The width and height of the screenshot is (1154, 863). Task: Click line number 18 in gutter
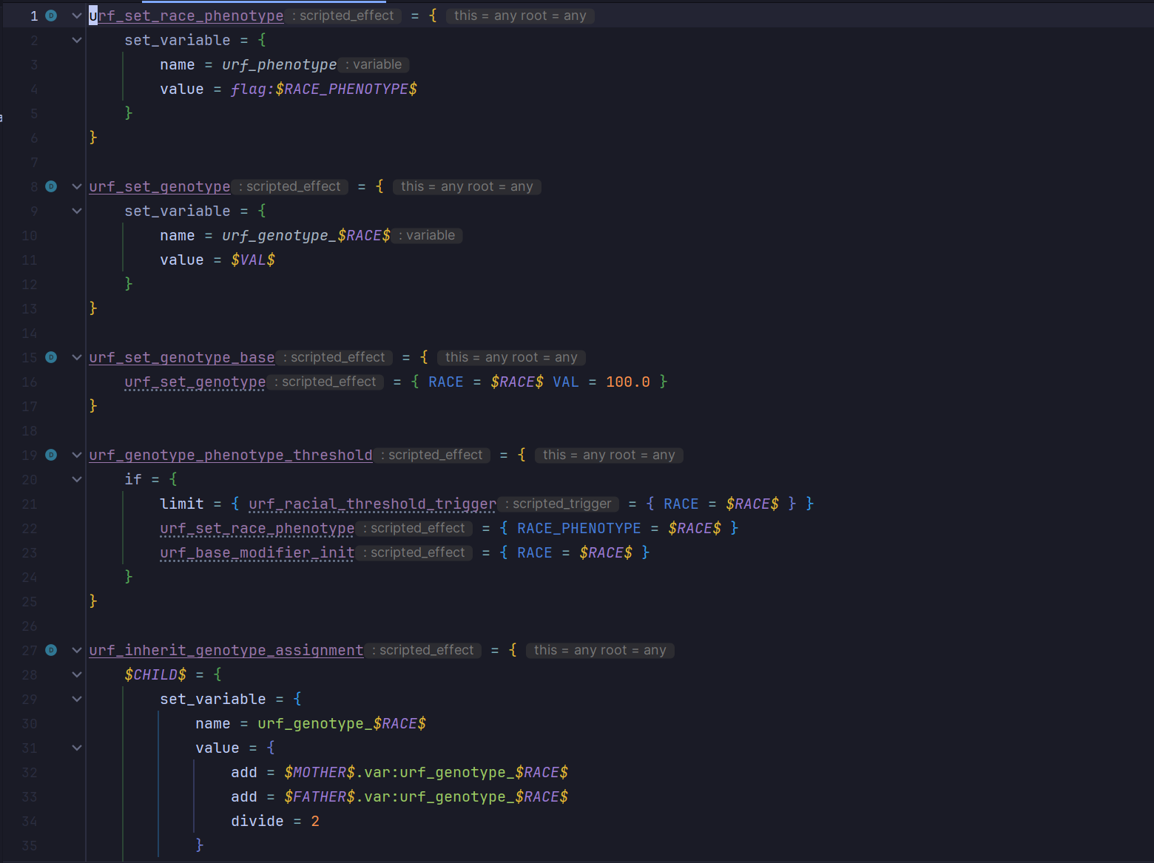[30, 430]
